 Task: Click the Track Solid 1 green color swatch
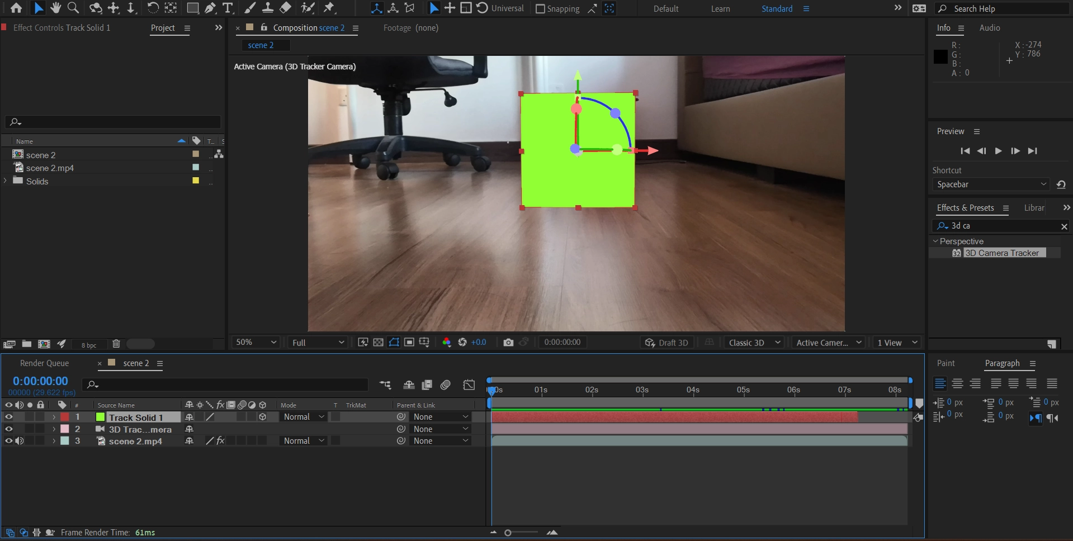point(101,417)
